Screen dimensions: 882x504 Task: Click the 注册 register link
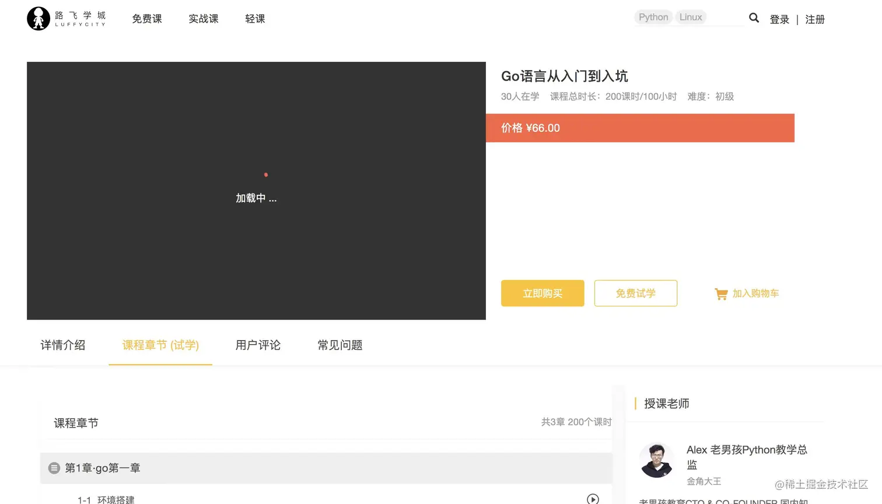pyautogui.click(x=814, y=19)
